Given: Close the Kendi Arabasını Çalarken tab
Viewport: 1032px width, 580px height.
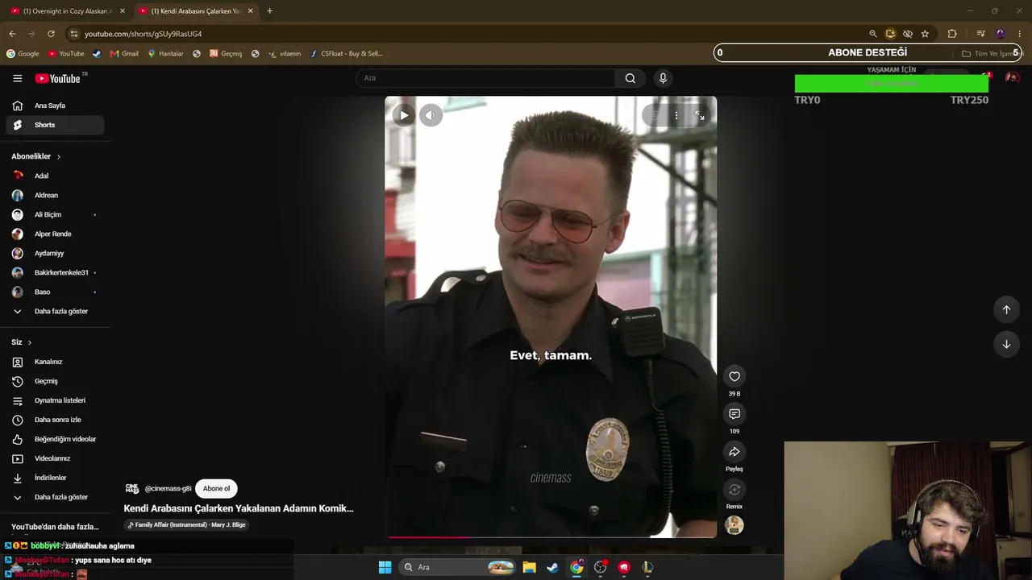Looking at the screenshot, I should point(251,11).
